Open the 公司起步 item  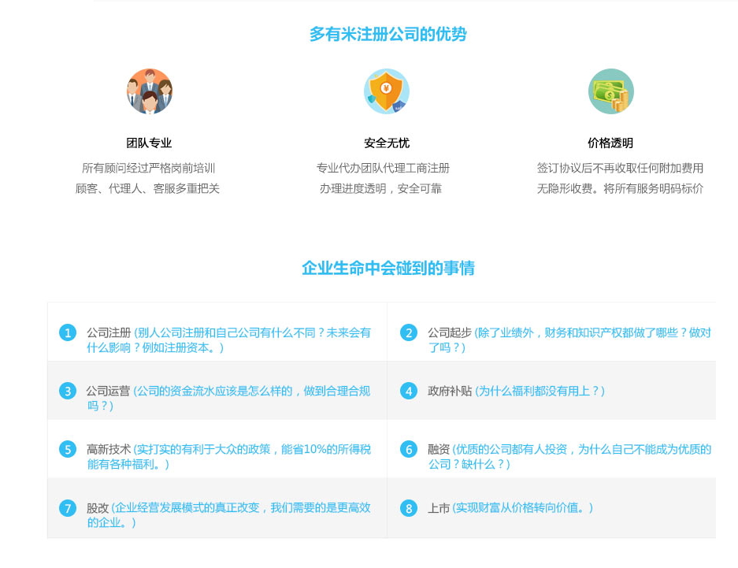click(450, 332)
